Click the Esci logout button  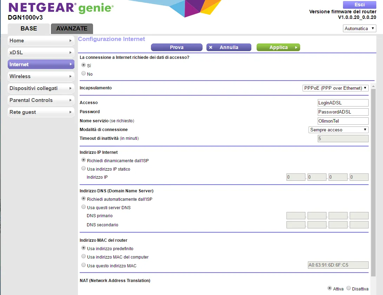pyautogui.click(x=359, y=5)
